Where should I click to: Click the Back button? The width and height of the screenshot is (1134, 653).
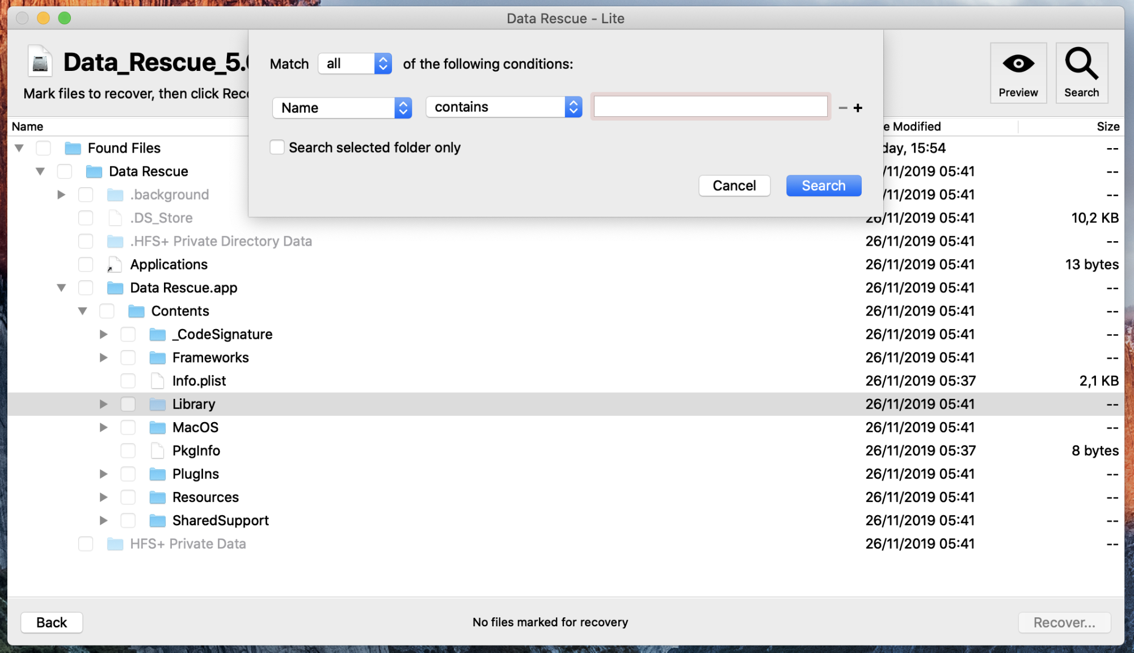point(52,622)
